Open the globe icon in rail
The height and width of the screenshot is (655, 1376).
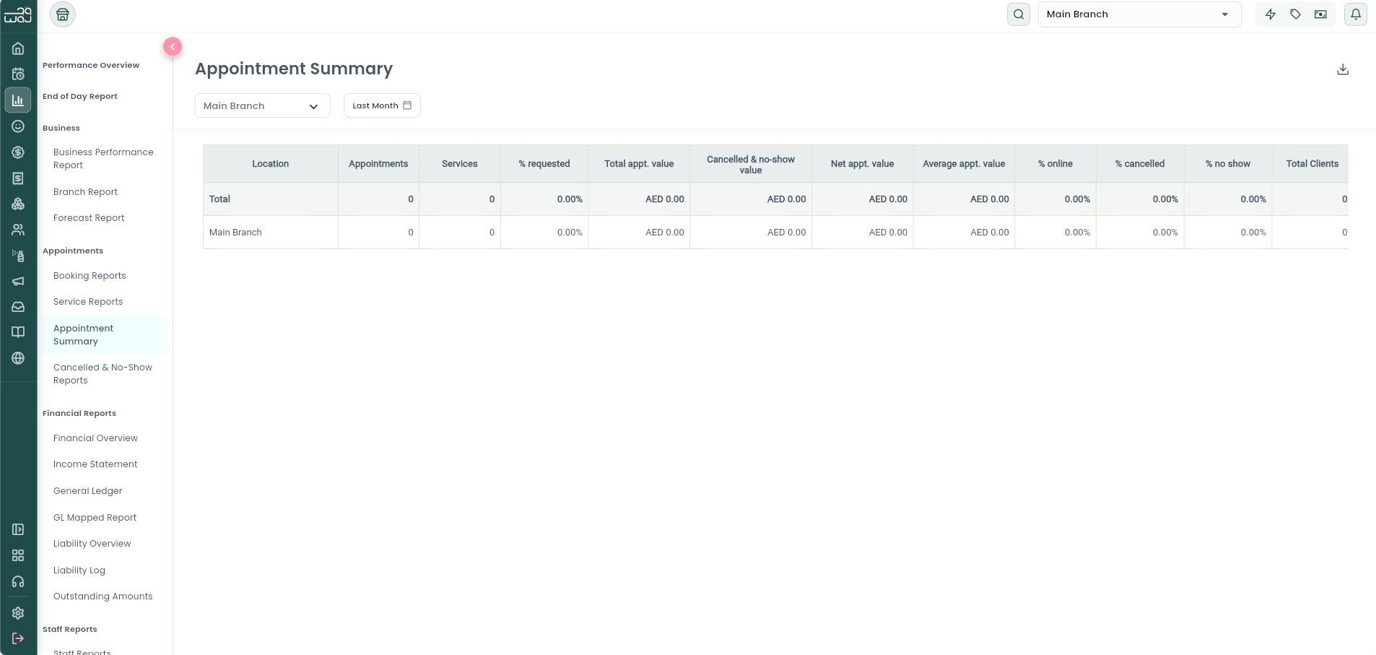tap(18, 358)
